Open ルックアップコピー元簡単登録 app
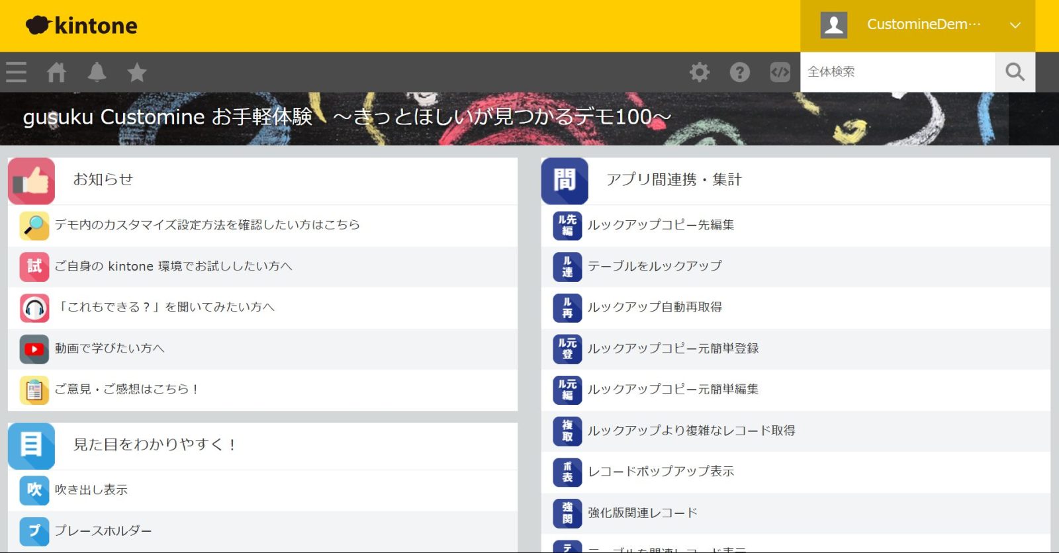Screen dimensions: 1059x553 pyautogui.click(x=673, y=348)
